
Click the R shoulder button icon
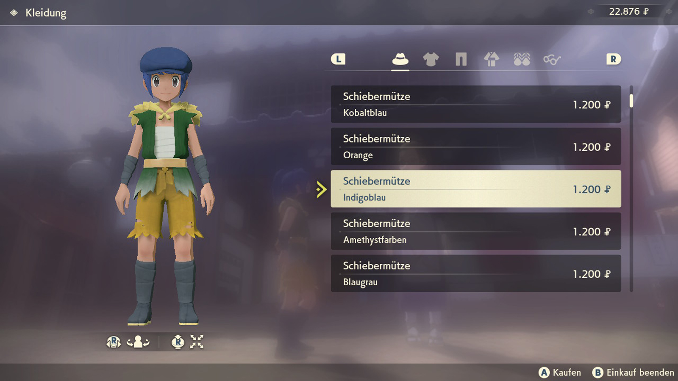(x=613, y=59)
